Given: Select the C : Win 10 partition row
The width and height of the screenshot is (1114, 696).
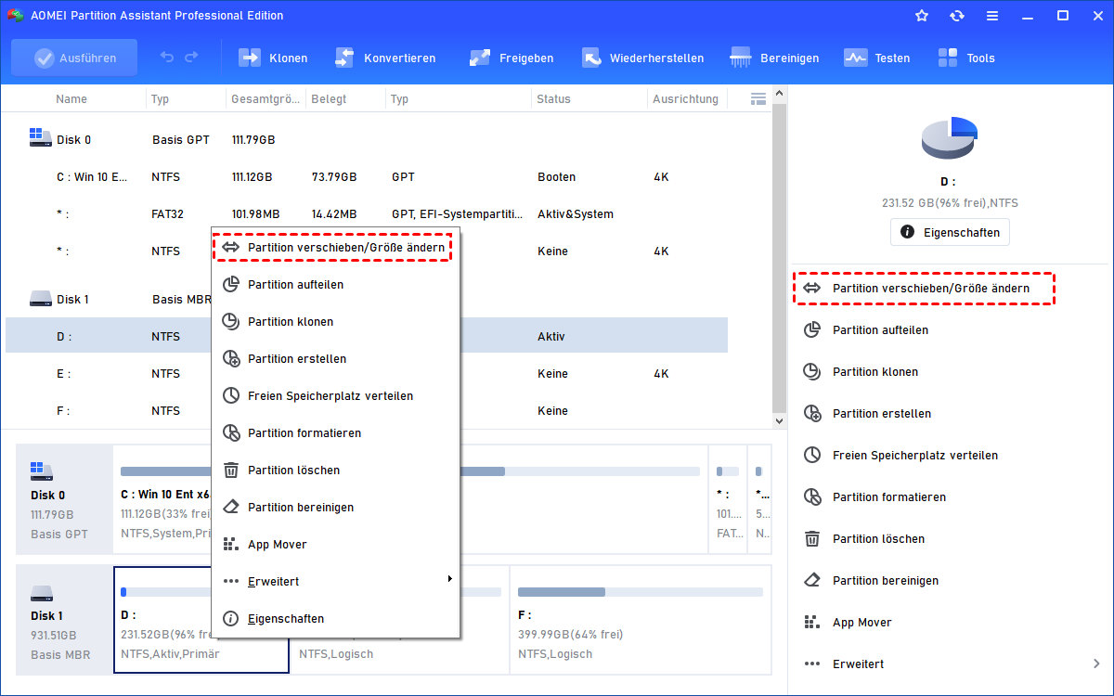Looking at the screenshot, I should point(367,177).
